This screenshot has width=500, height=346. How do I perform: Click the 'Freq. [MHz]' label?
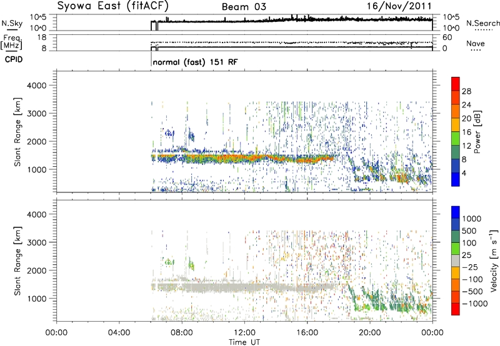click(12, 42)
